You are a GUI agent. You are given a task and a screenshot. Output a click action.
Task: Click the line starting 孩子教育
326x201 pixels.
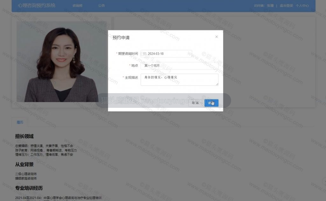[x=46, y=150]
